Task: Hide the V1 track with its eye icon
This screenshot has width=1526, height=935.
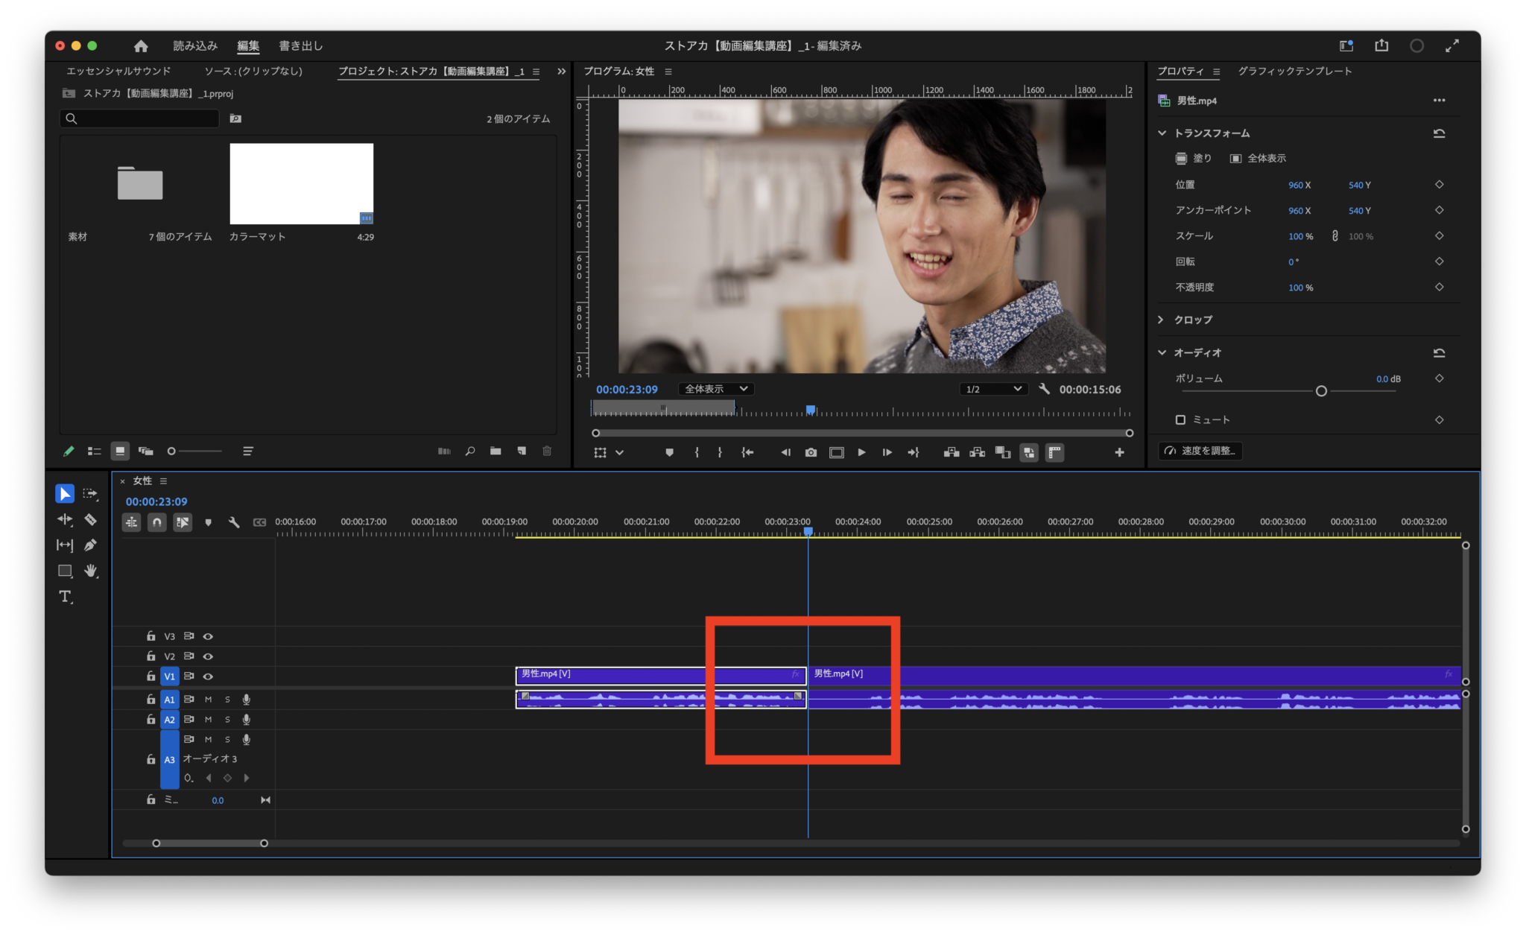Action: tap(208, 676)
